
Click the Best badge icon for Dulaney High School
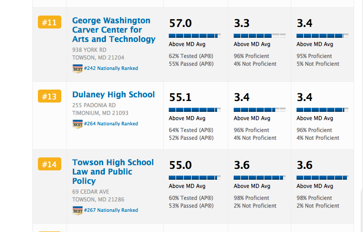[x=77, y=124]
